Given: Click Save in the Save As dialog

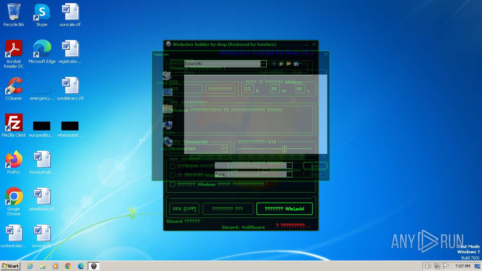Looking at the screenshot, I should (x=315, y=166).
